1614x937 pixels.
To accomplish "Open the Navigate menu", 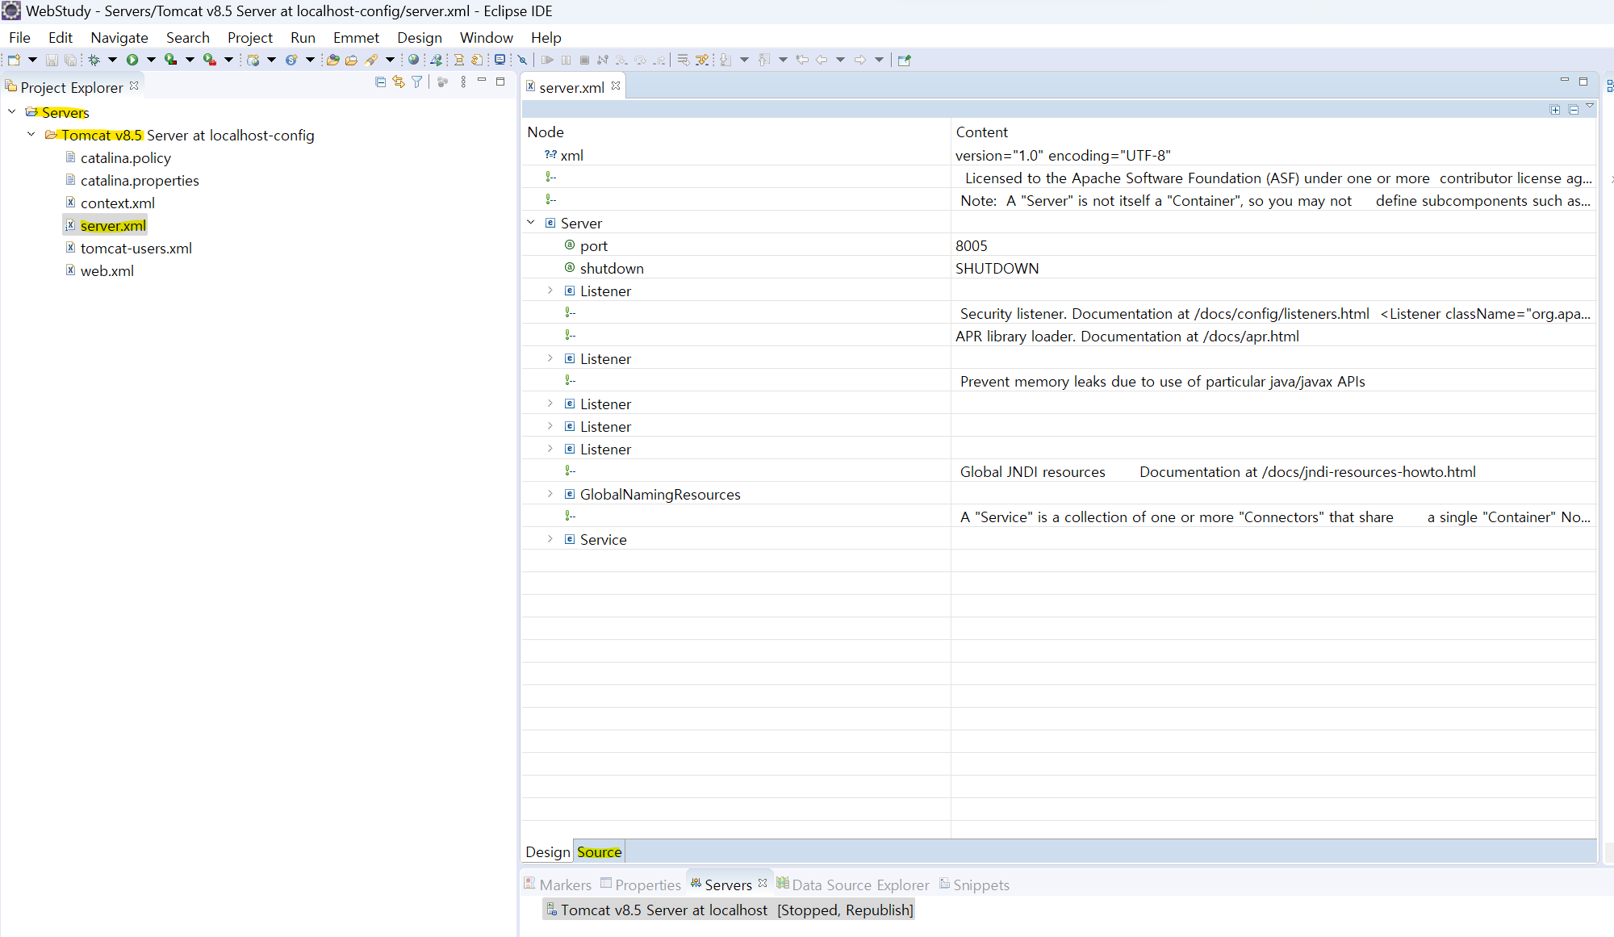I will click(x=119, y=38).
